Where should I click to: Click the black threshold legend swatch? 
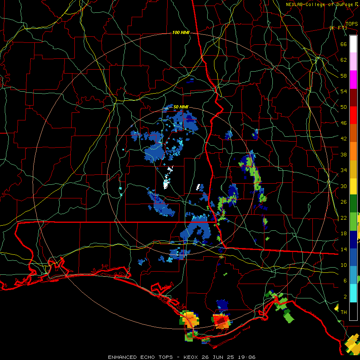tap(353, 311)
